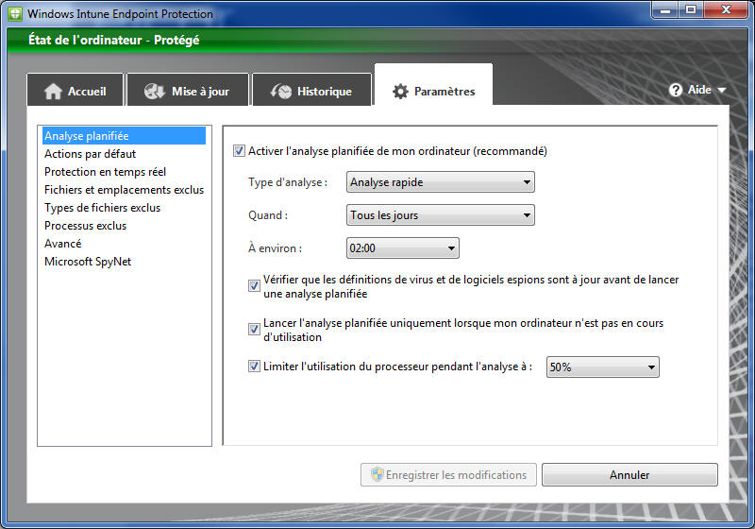755x529 pixels.
Task: Open the Type d'analyse dropdown
Action: click(x=440, y=182)
